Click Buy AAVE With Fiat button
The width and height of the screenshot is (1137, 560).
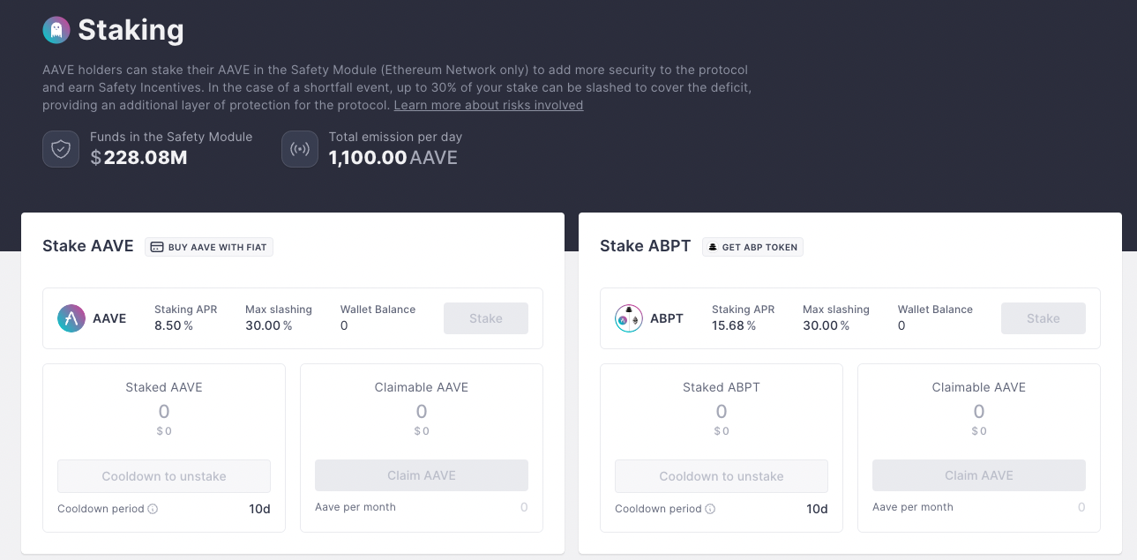click(x=209, y=247)
